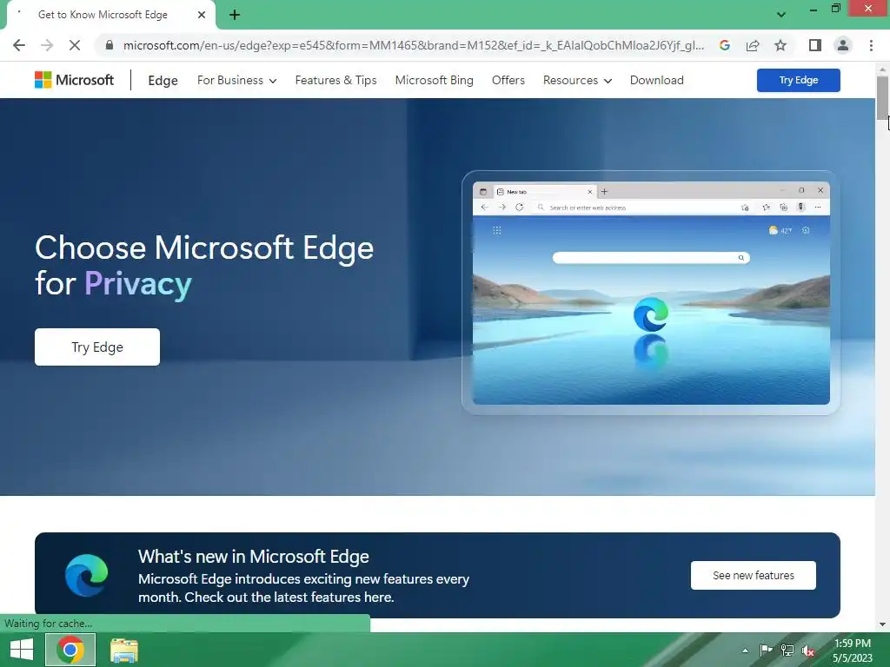The height and width of the screenshot is (667, 890).
Task: Bookmark this tab with star icon
Action: 780,45
